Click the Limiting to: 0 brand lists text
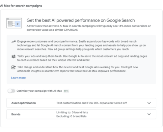Image resolution: width=163 pixels, height=132 pixels. coord(72,113)
